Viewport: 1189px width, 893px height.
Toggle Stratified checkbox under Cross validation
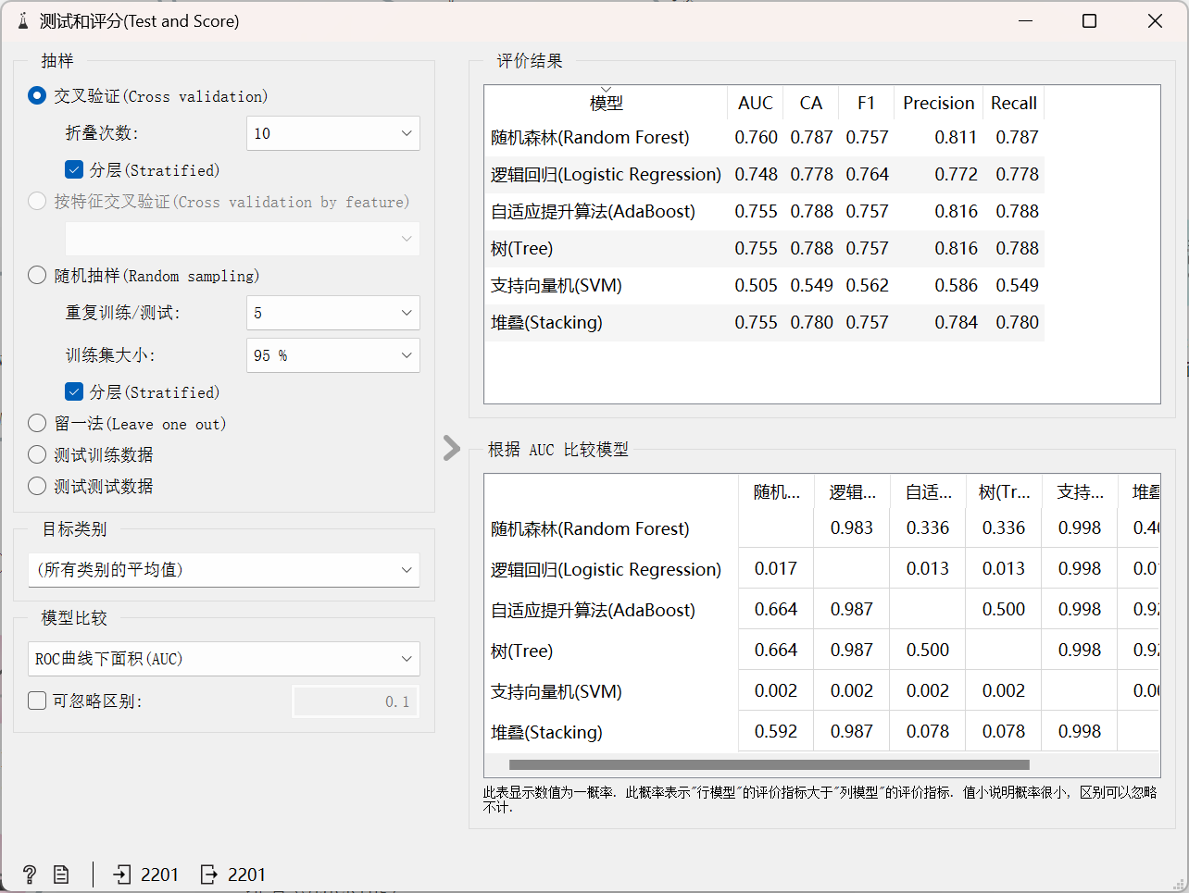tap(74, 169)
